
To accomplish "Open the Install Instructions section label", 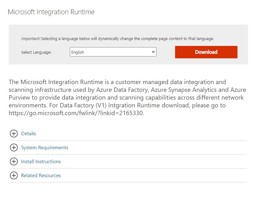I will pyautogui.click(x=41, y=162).
